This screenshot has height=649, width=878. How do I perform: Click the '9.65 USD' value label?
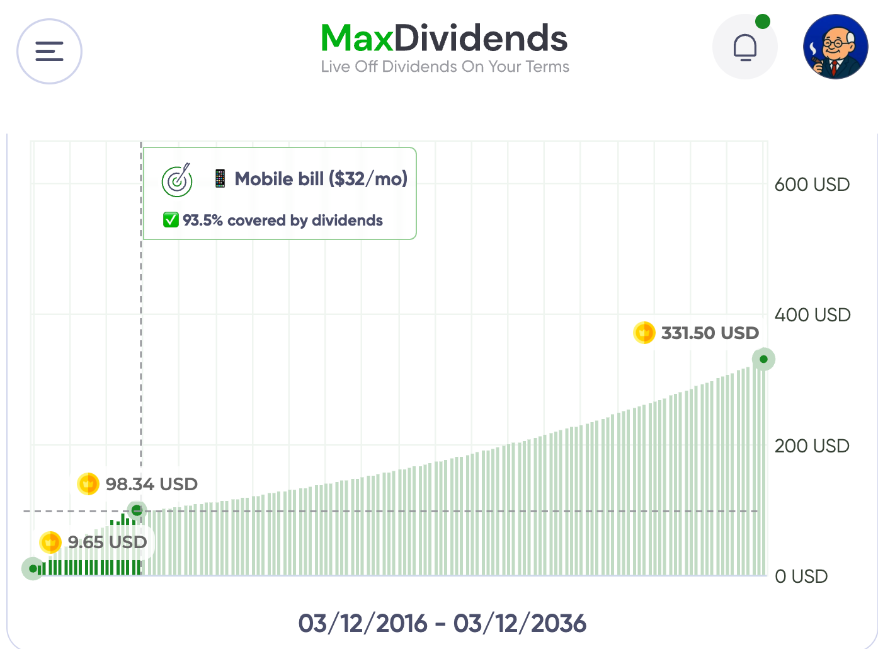pyautogui.click(x=107, y=542)
